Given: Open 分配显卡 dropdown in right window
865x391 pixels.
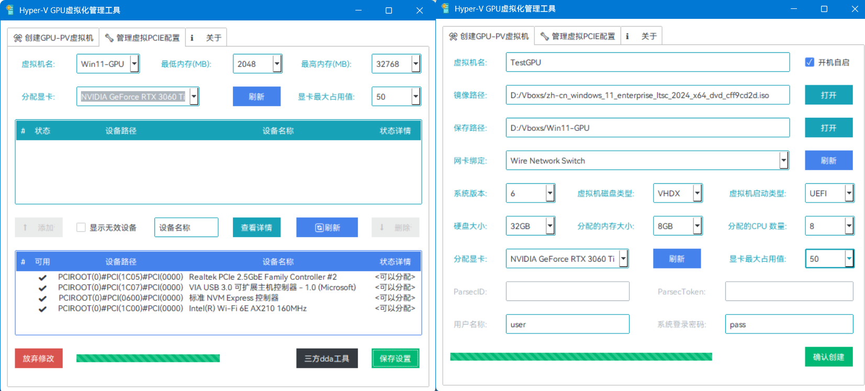Looking at the screenshot, I should click(624, 259).
